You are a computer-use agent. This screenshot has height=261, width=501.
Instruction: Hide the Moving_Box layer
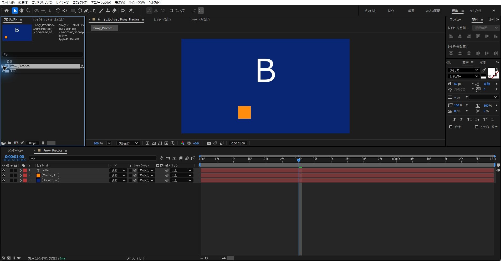pos(4,175)
